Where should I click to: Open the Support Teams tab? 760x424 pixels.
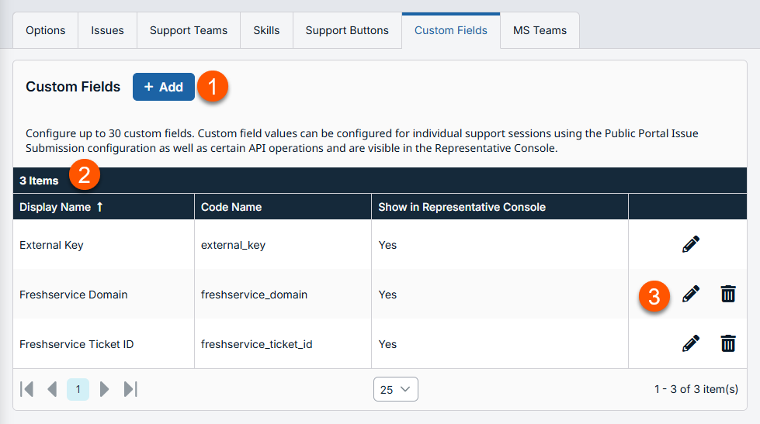189,31
